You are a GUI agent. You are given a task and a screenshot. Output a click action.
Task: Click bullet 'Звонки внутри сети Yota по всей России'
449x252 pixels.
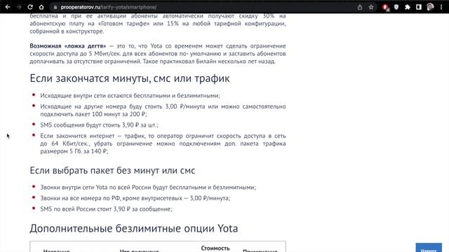coord(148,188)
